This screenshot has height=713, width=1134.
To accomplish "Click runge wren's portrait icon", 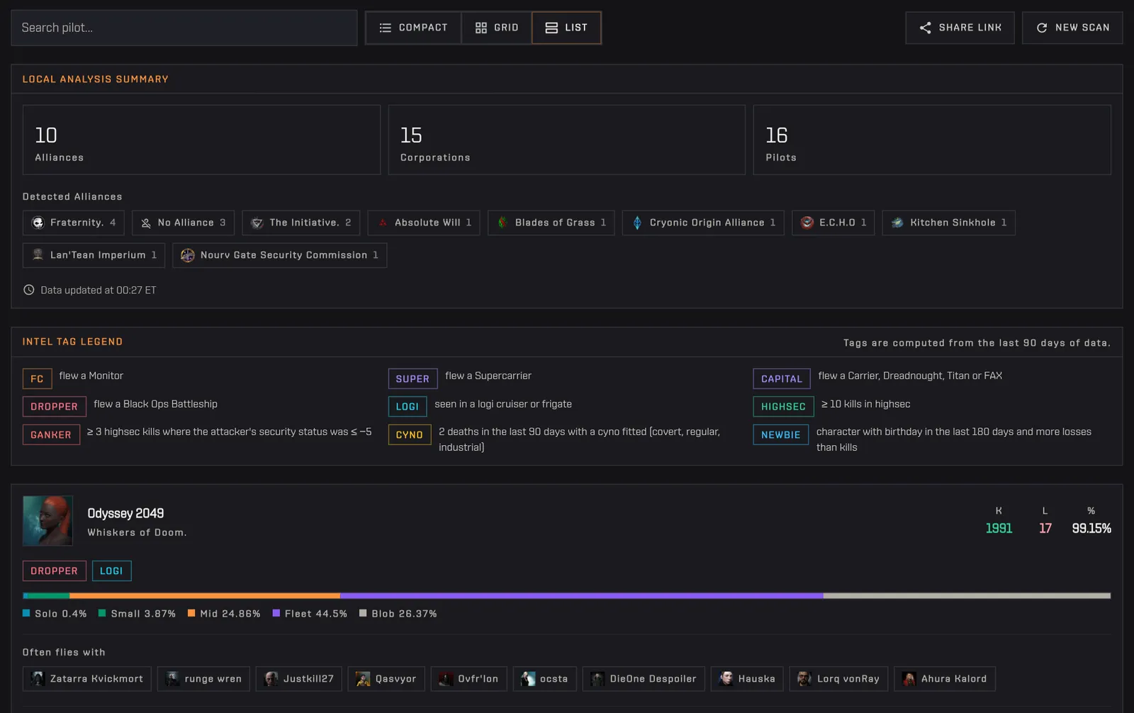I will [x=172, y=679].
